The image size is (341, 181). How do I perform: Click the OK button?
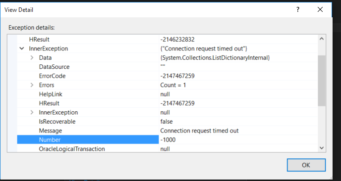click(306, 165)
